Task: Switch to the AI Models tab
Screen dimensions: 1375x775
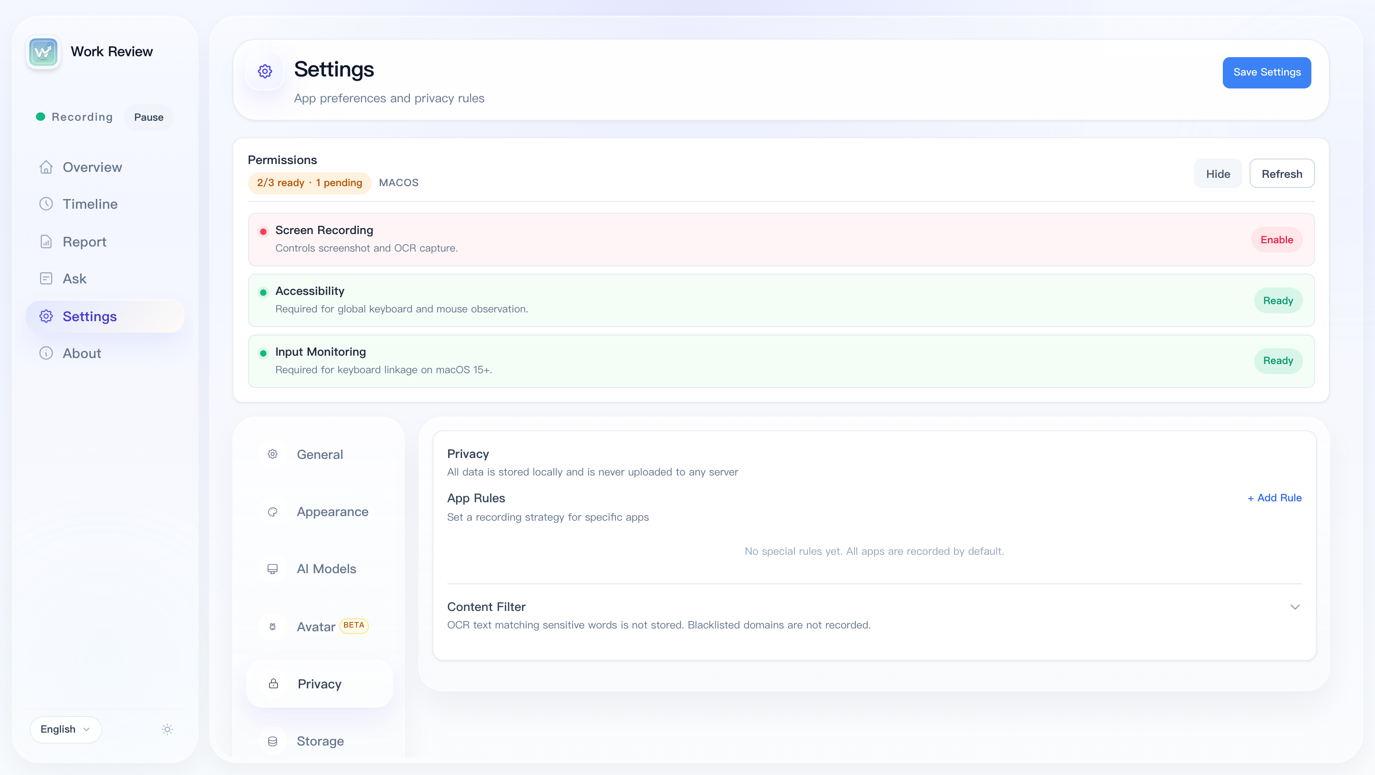Action: click(319, 569)
